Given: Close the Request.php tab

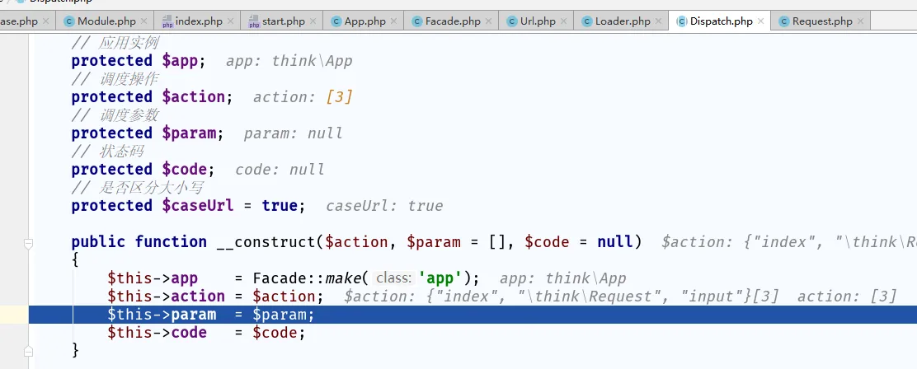Looking at the screenshot, I should pos(862,21).
